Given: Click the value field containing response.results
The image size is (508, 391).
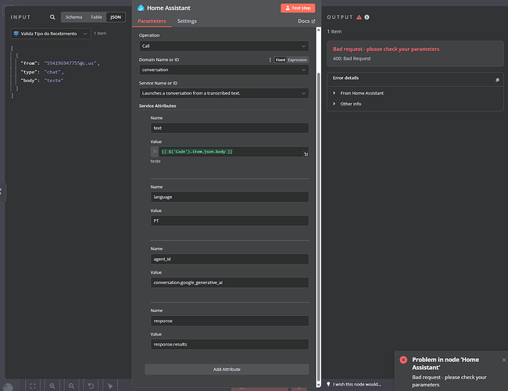Looking at the screenshot, I should [230, 344].
